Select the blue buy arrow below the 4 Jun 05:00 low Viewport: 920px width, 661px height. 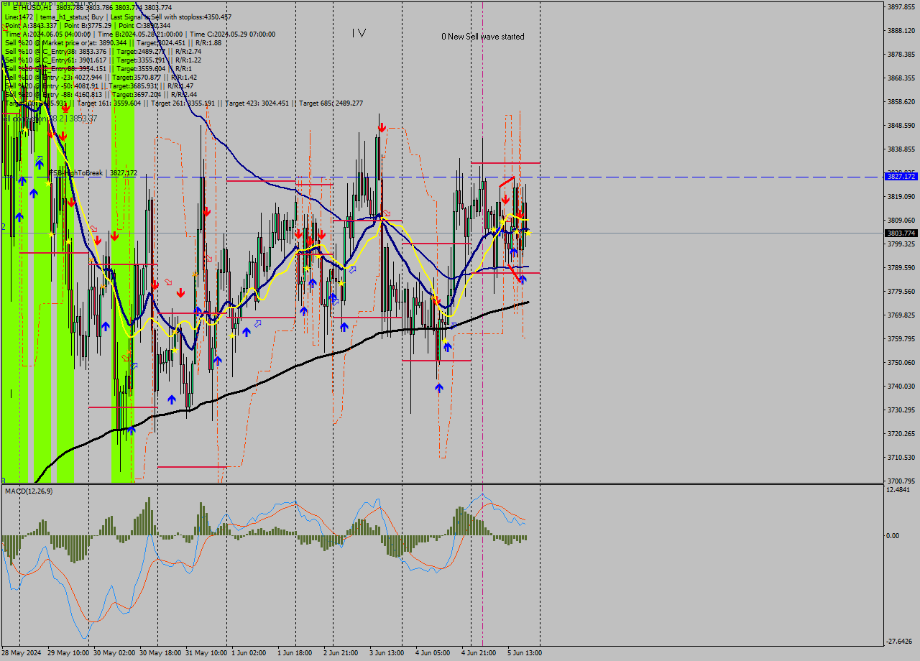pos(438,387)
